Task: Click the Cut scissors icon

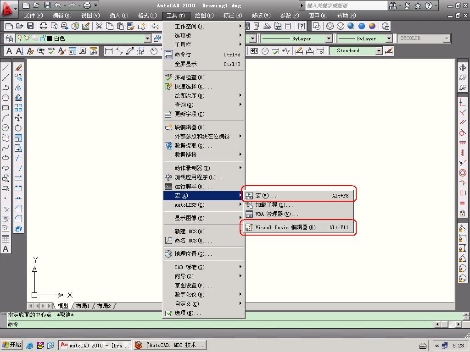Action: click(99, 26)
